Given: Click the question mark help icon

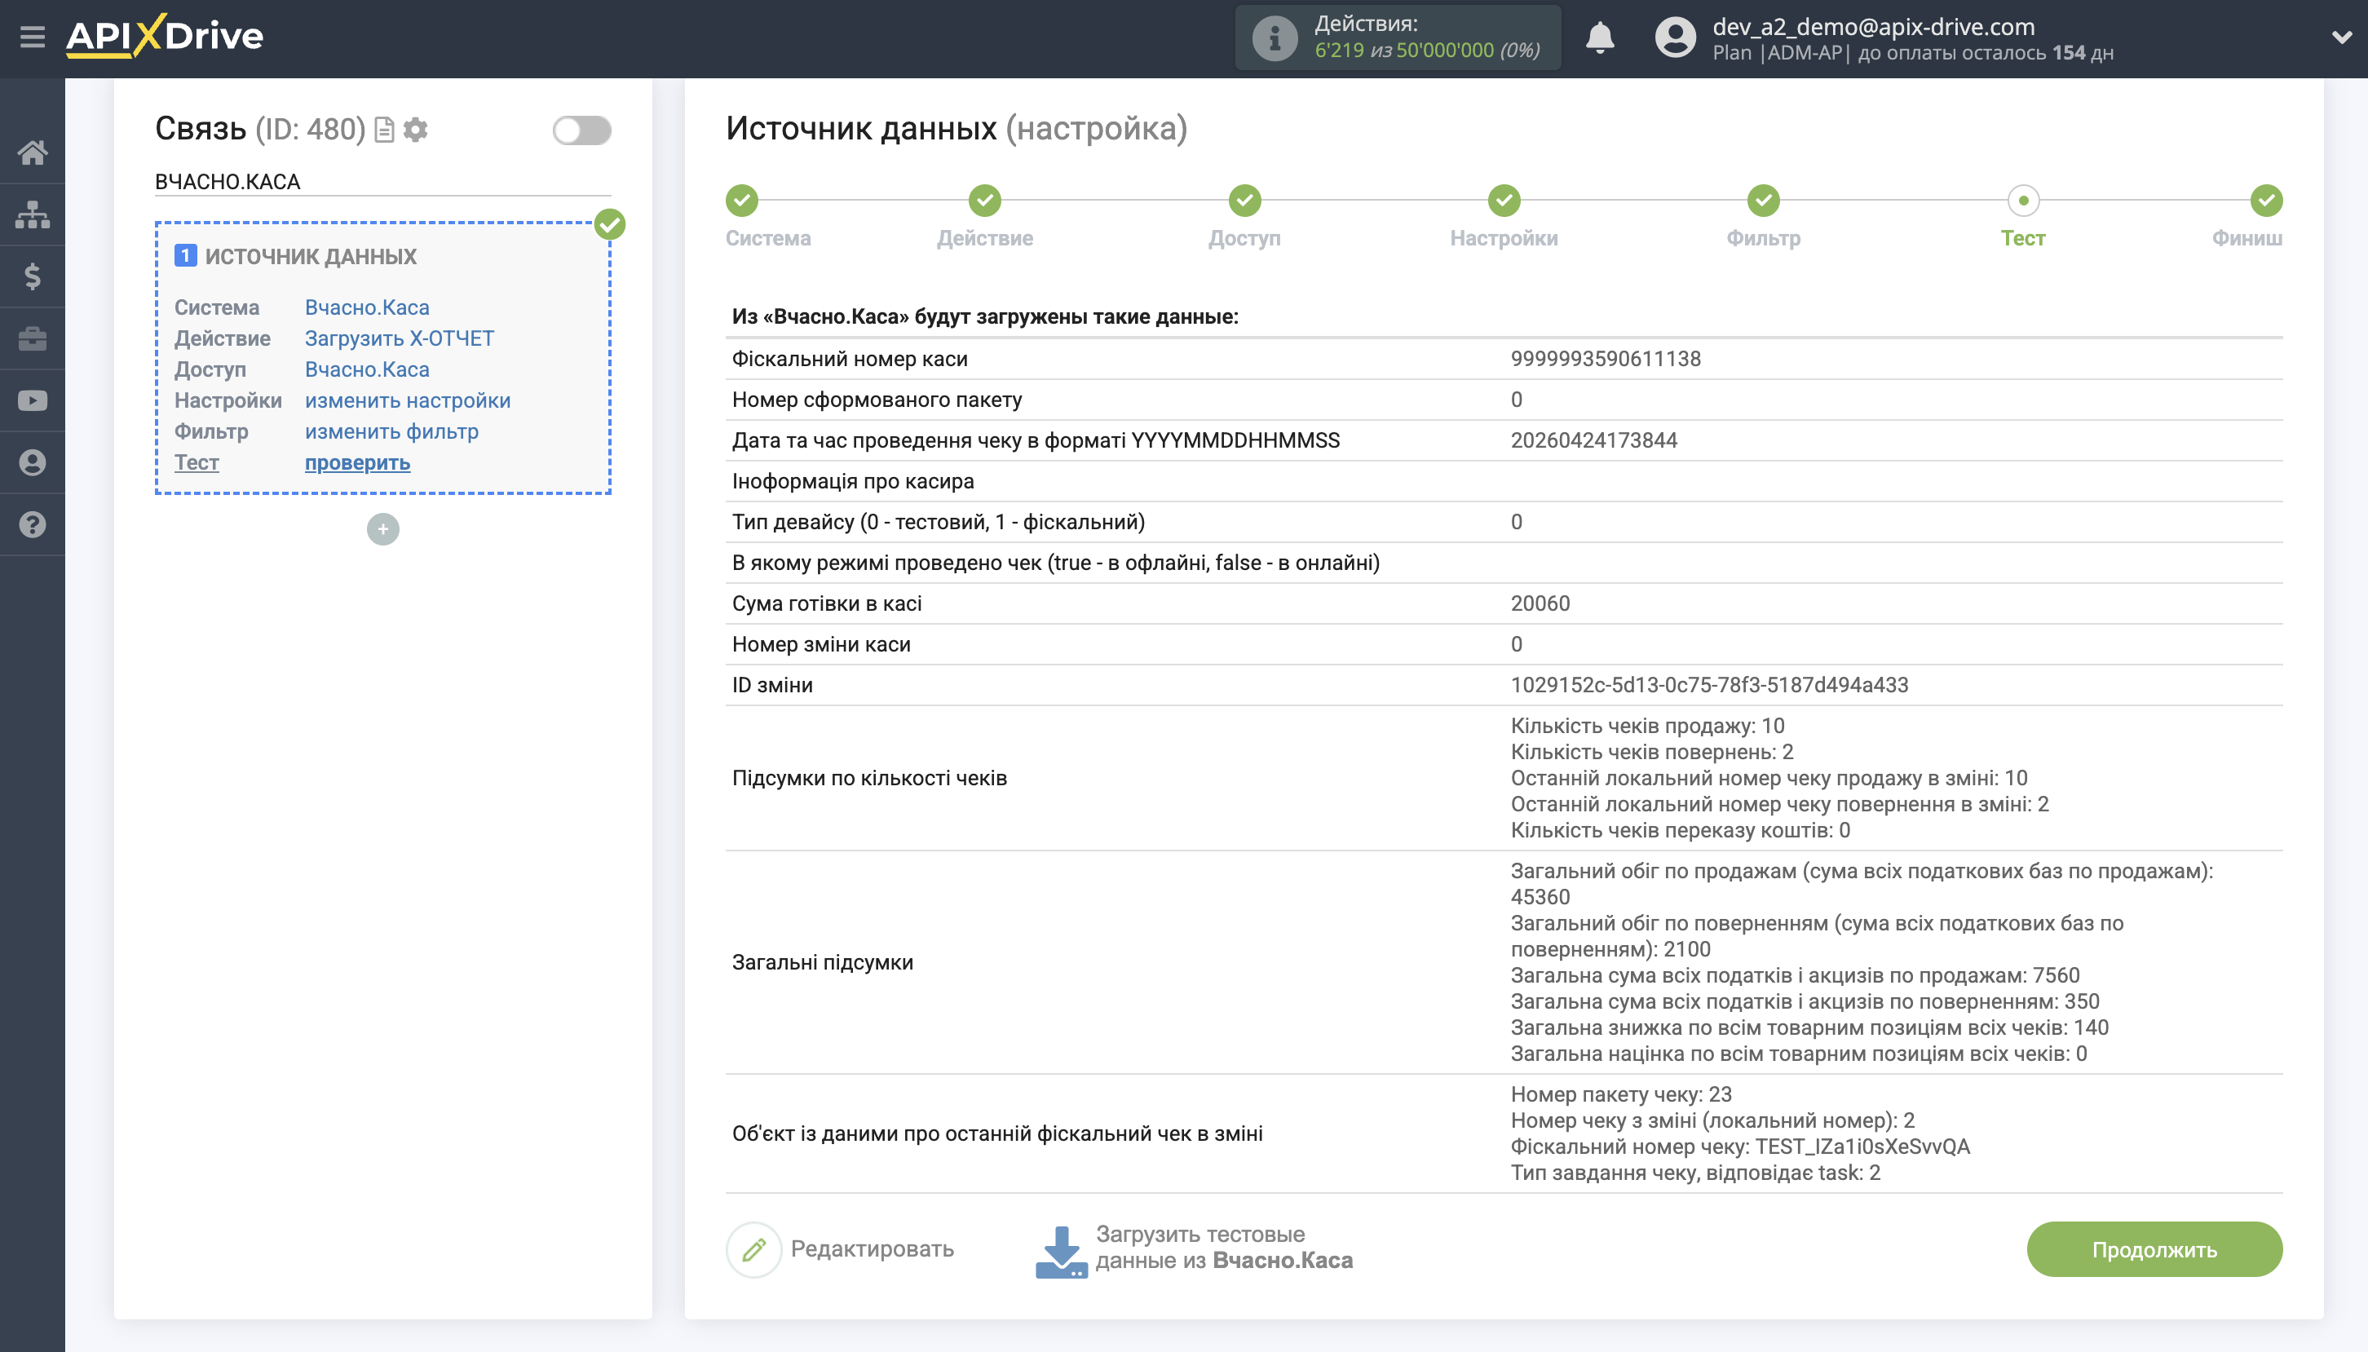Looking at the screenshot, I should coord(33,524).
